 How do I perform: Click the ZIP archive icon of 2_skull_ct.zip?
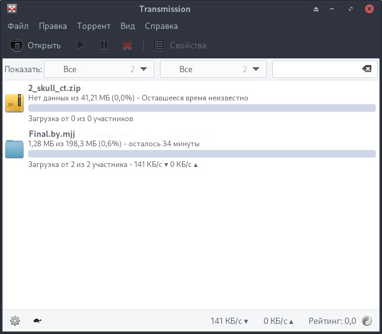(x=14, y=103)
